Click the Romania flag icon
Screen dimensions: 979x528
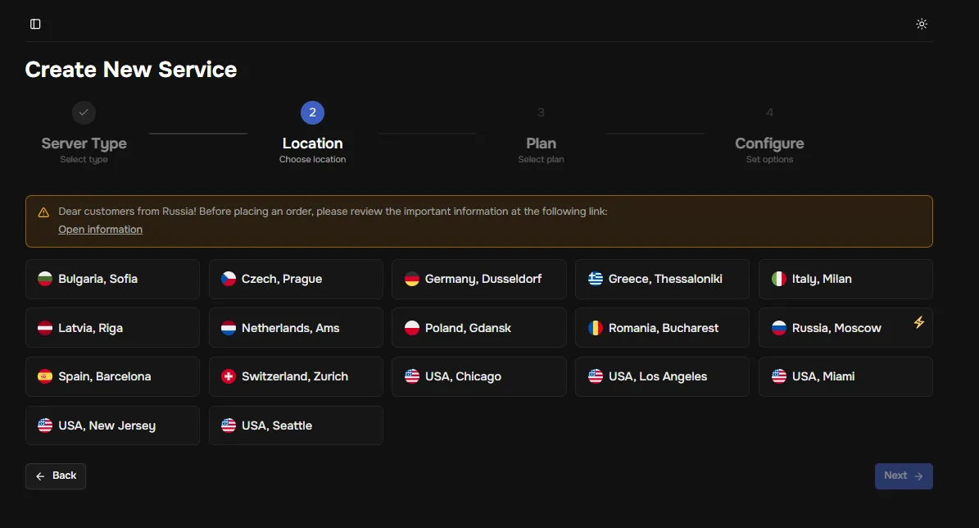tap(596, 328)
